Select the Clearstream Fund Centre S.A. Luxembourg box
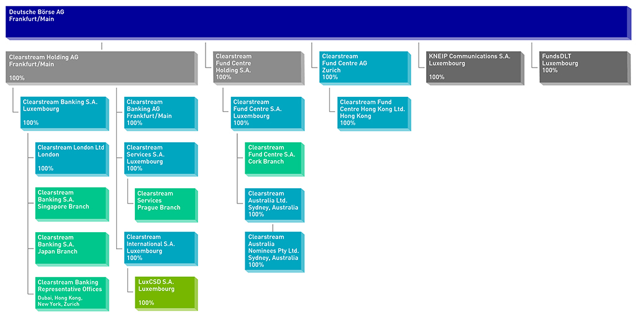This screenshot has width=636, height=316. pos(268,113)
